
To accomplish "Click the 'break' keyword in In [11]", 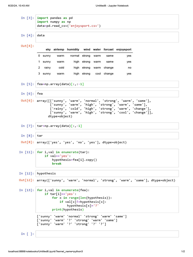I will click(57, 164).
